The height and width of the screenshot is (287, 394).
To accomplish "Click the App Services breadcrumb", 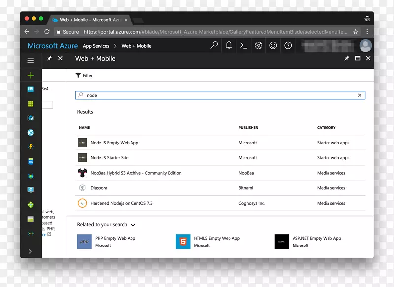I will (x=96, y=46).
